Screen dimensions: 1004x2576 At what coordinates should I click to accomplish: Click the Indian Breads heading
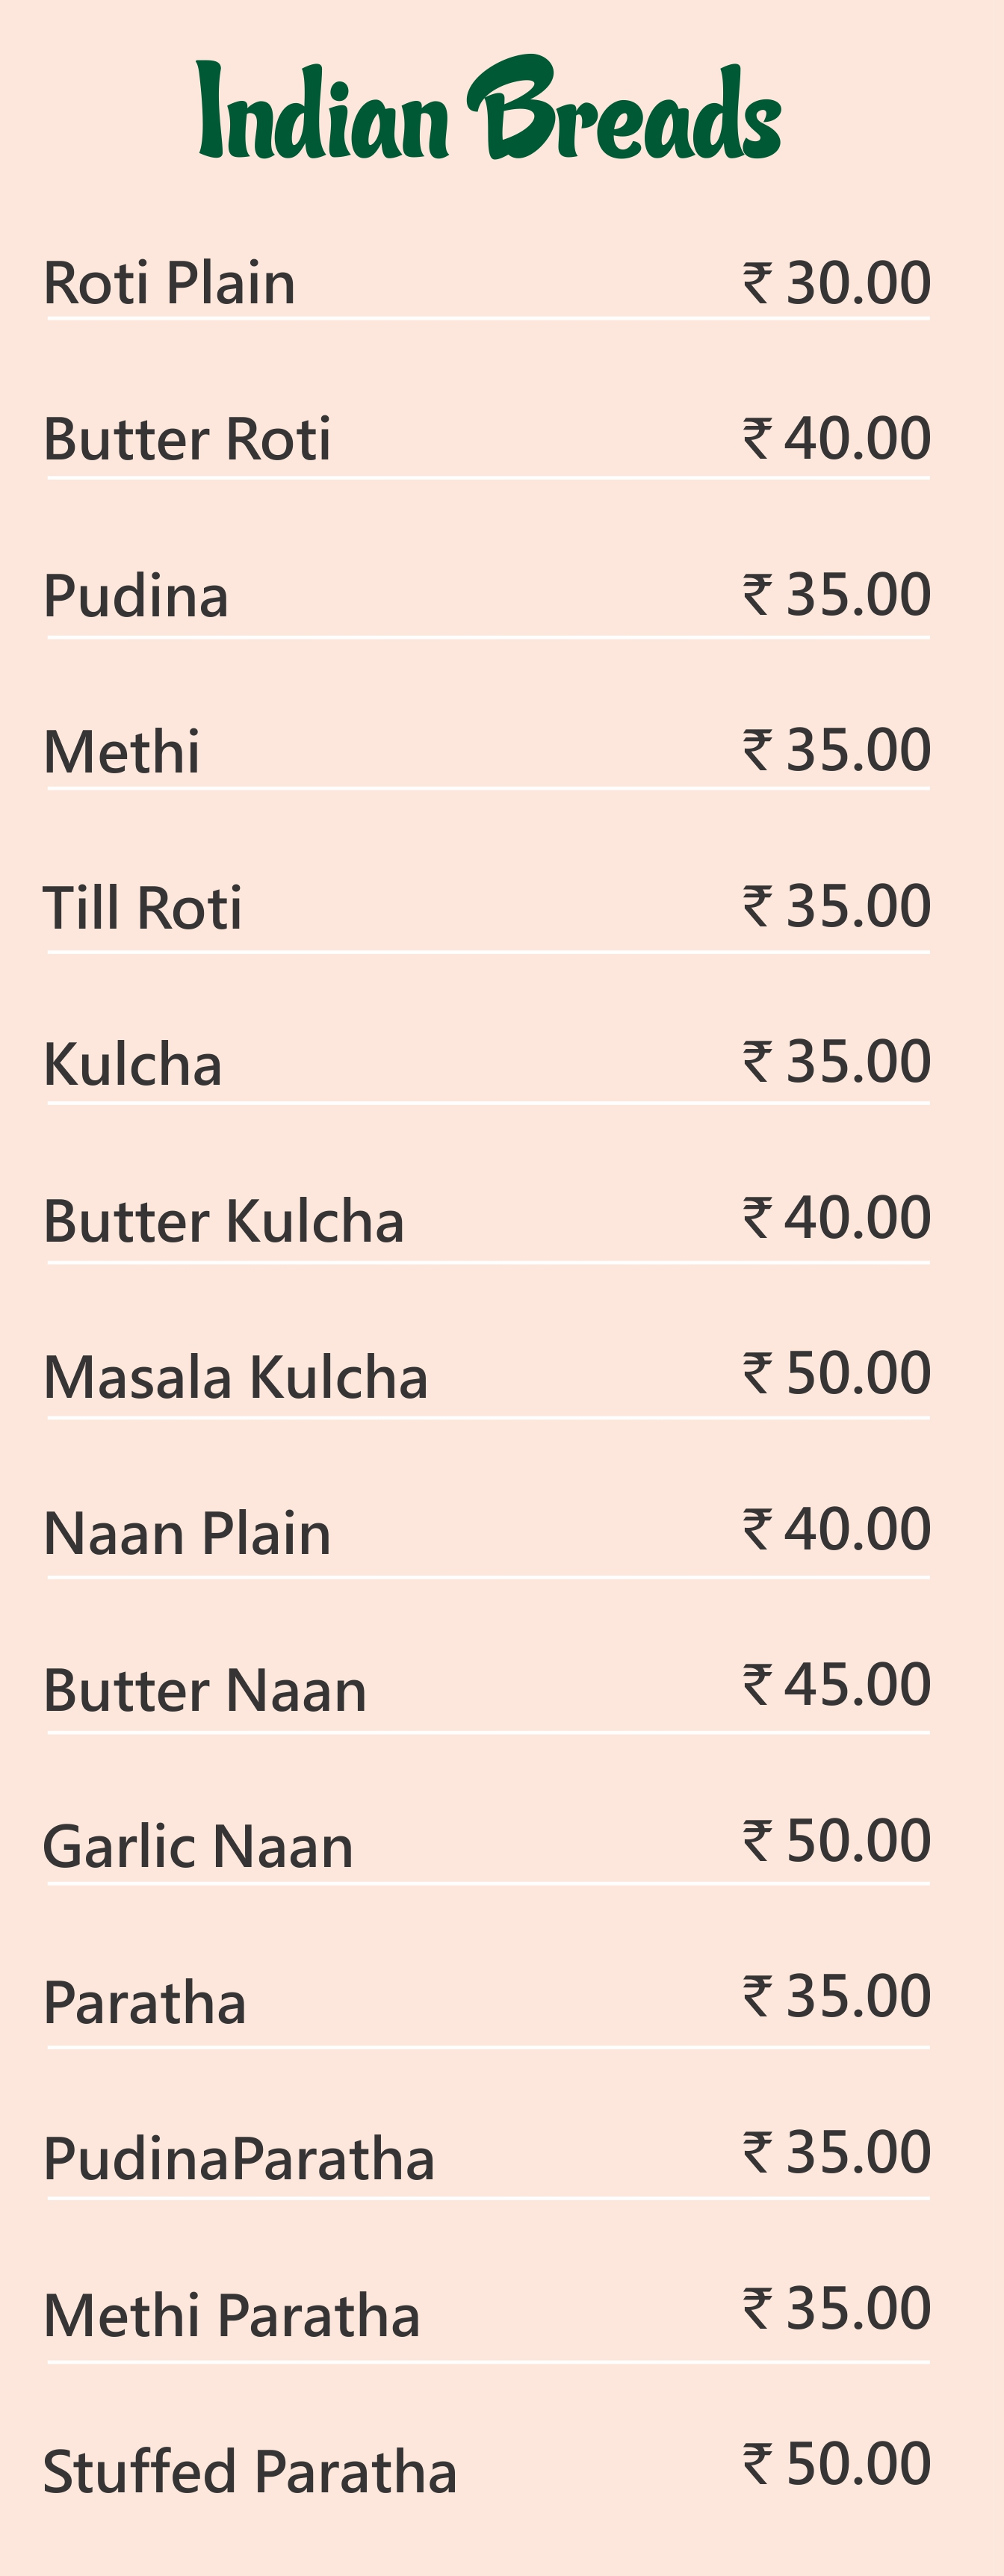pyautogui.click(x=489, y=109)
